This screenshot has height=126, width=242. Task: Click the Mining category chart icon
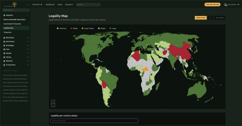4,57
